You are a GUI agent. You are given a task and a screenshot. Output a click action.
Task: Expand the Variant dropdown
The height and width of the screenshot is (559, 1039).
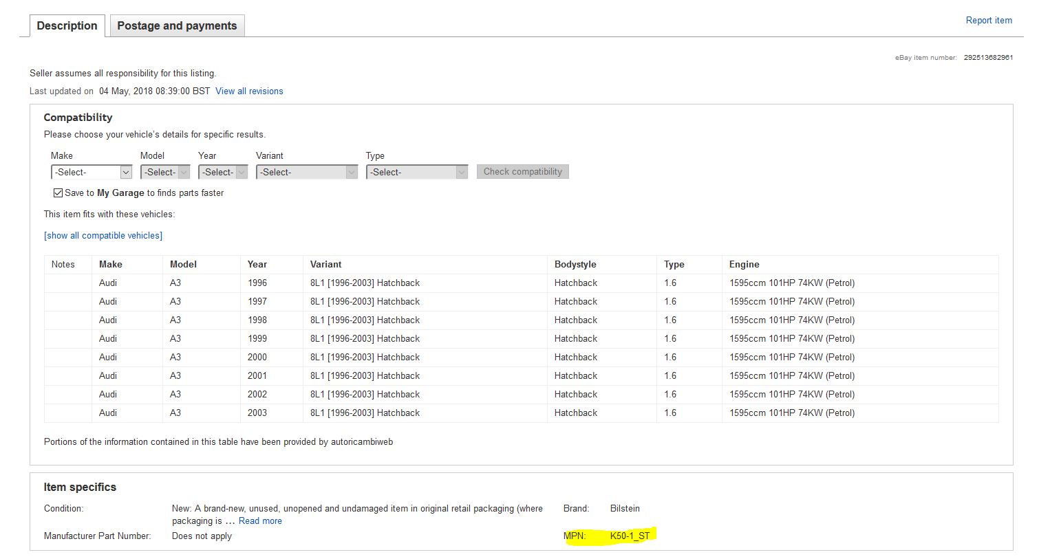[x=307, y=172]
